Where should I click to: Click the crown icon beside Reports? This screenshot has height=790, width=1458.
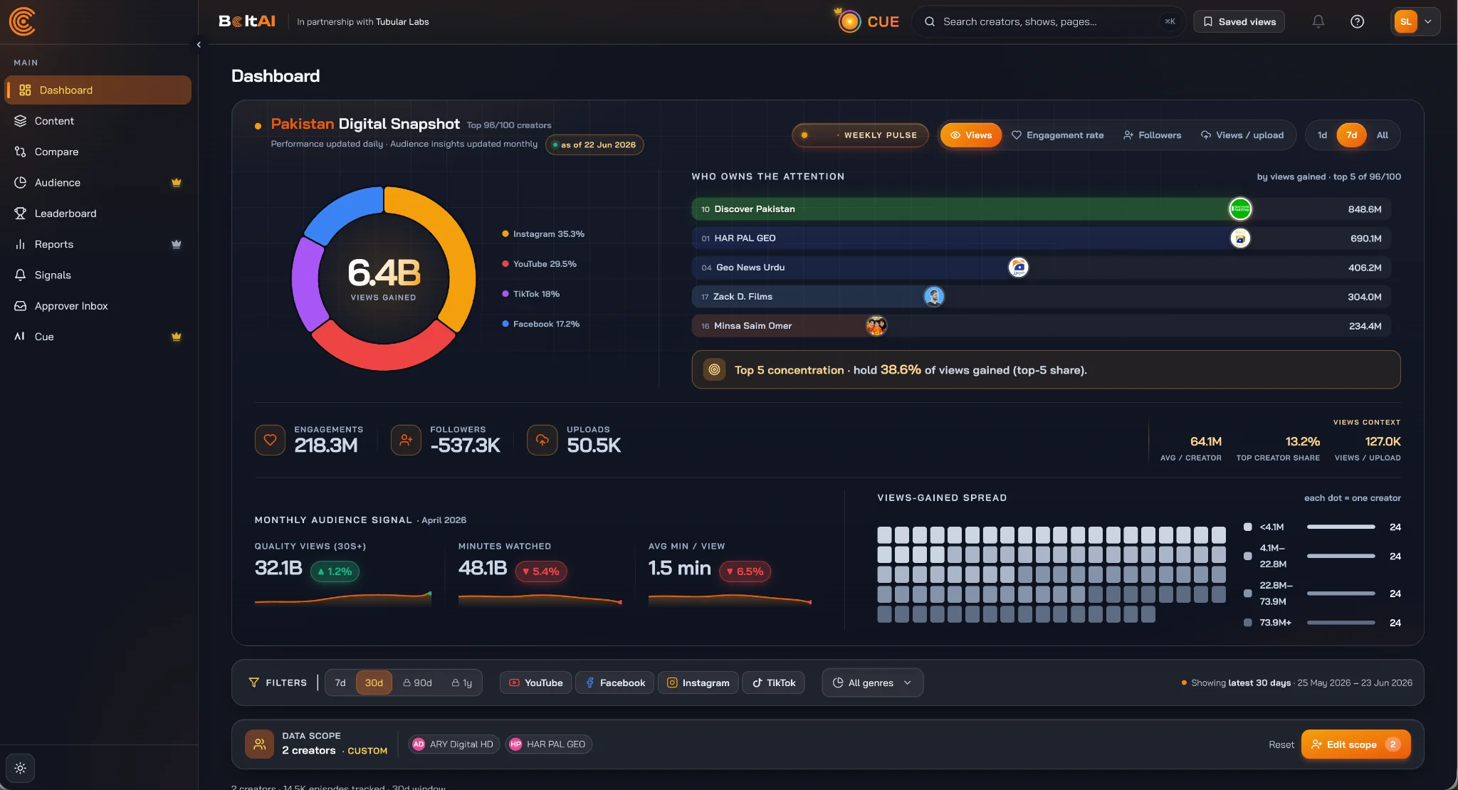(x=176, y=244)
